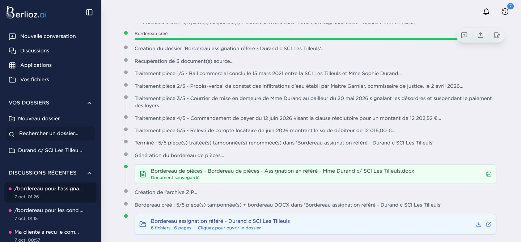Click the text 'Traitement pièce 2/5 - Procès-verbal de constat'
Image resolution: width=521 pixels, height=242 pixels.
pos(195,86)
